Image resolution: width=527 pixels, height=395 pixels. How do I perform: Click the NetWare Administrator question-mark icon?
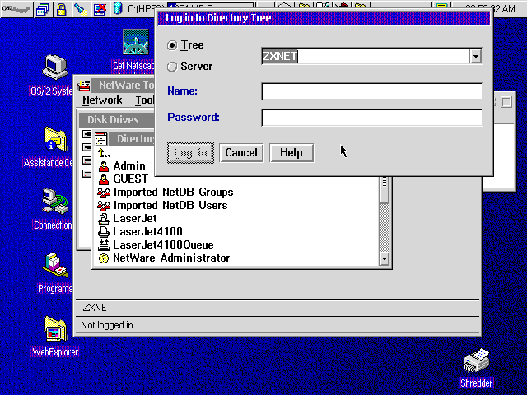pyautogui.click(x=104, y=258)
